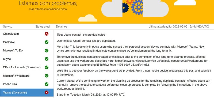Click the Microsoft Whiteboard green status icon
The height and width of the screenshot is (98, 214).
click(x=47, y=76)
